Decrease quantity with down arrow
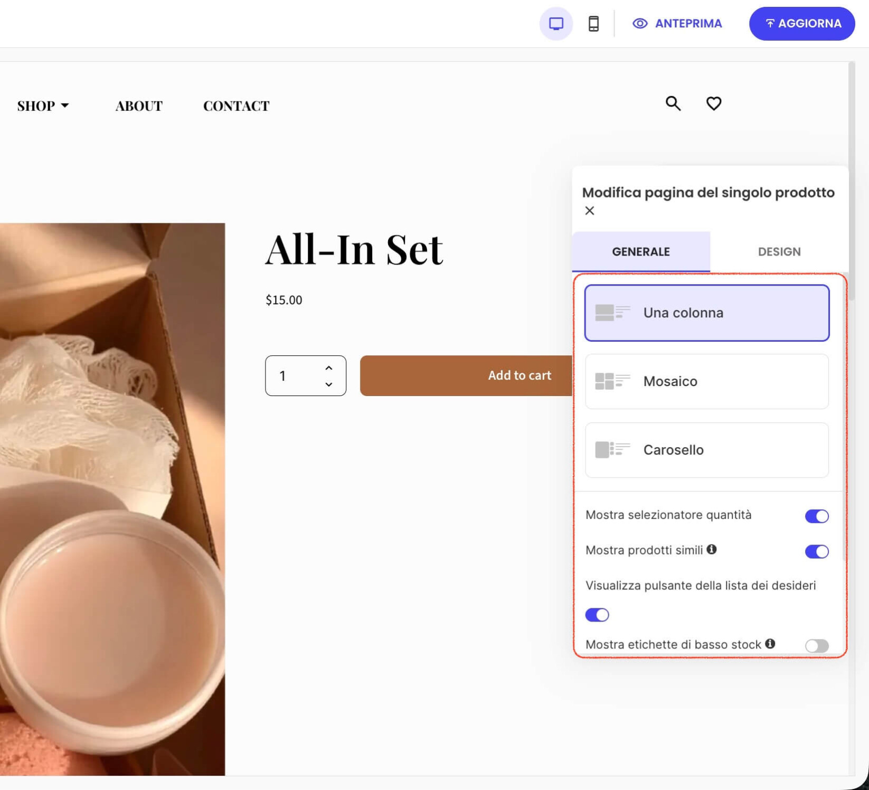 (329, 384)
